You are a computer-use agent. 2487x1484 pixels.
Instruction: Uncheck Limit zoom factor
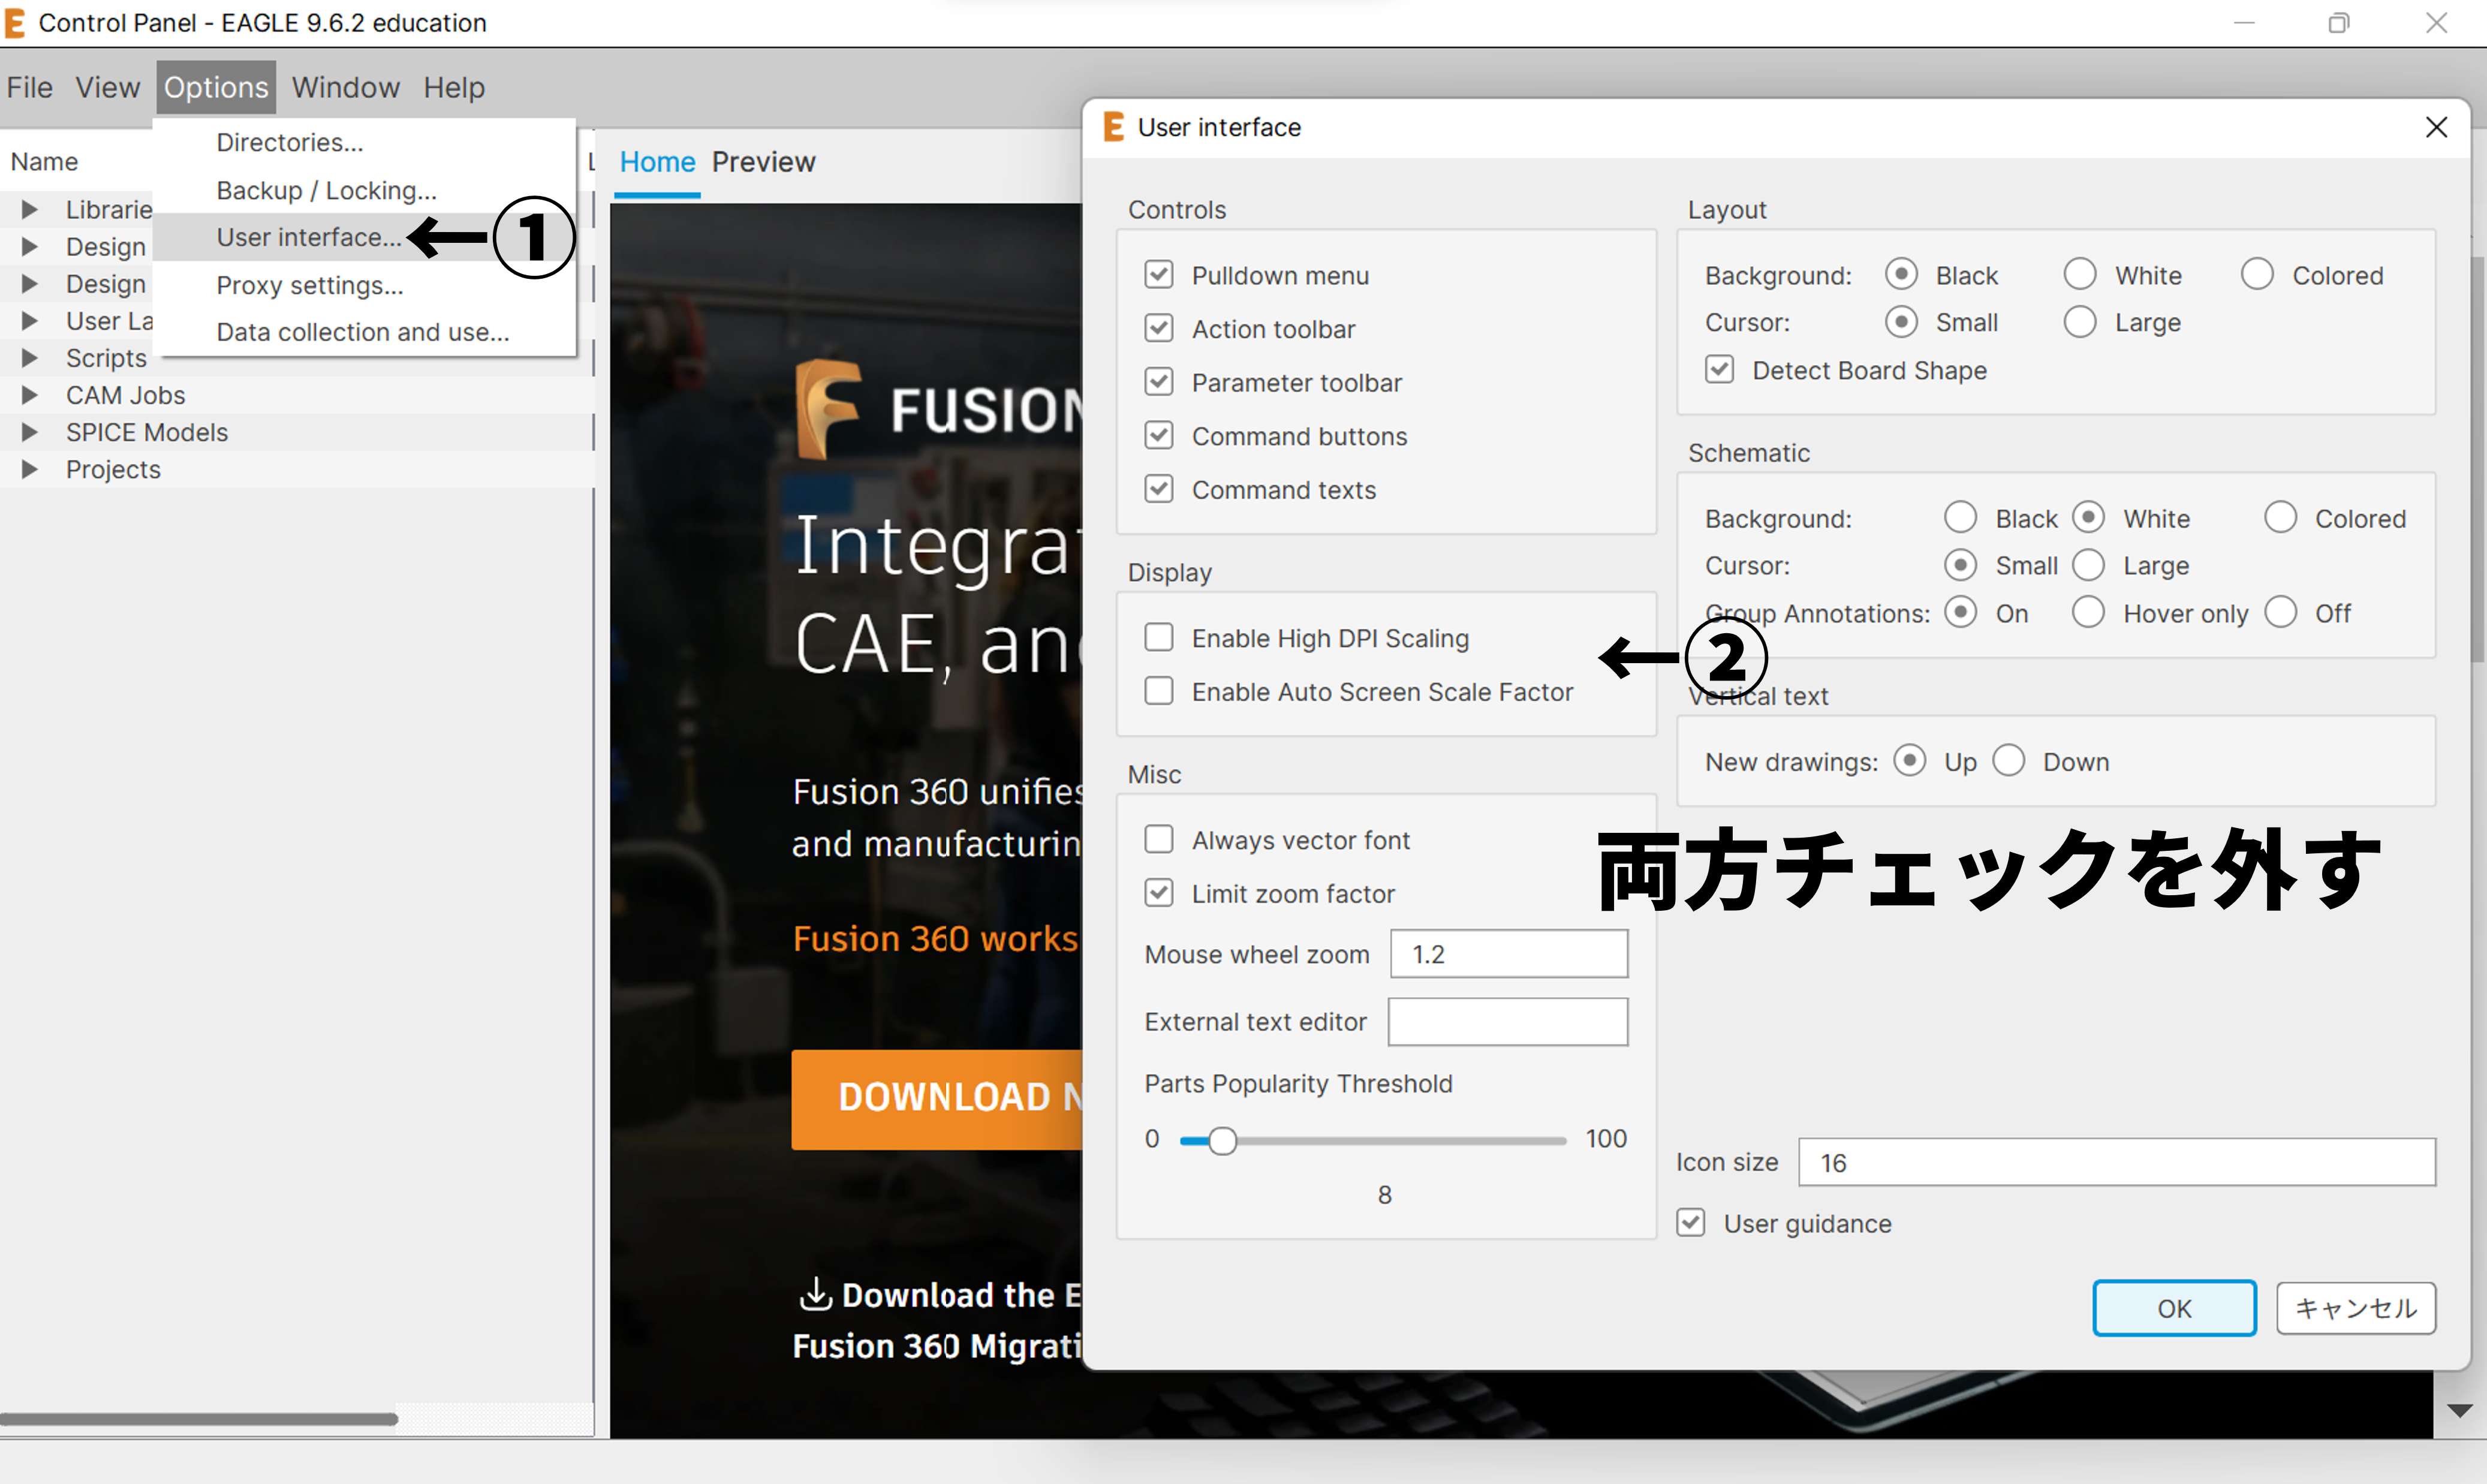1158,893
